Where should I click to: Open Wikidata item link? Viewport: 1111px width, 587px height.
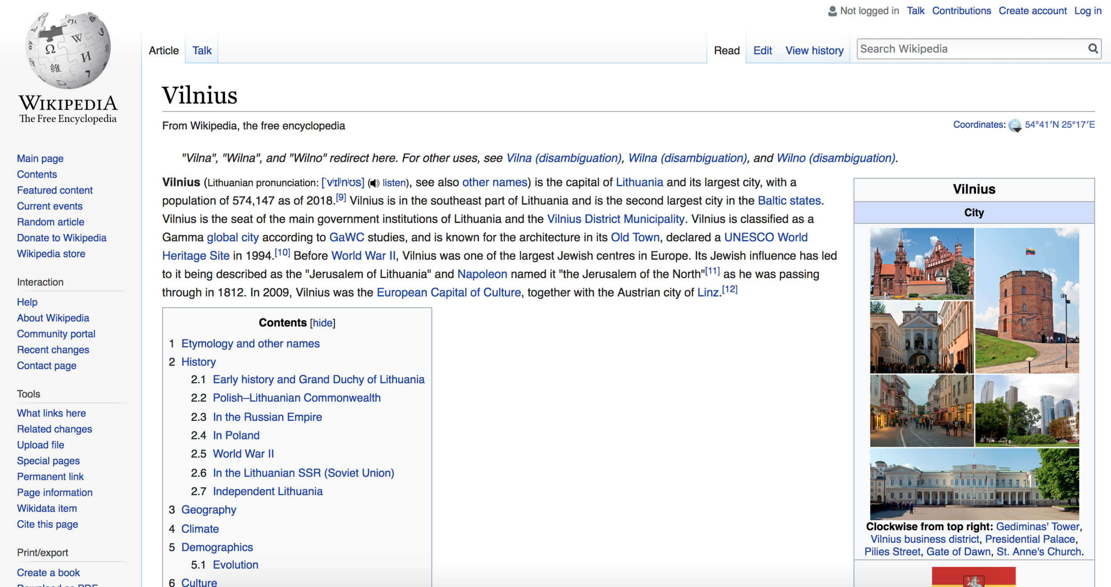[x=47, y=508]
